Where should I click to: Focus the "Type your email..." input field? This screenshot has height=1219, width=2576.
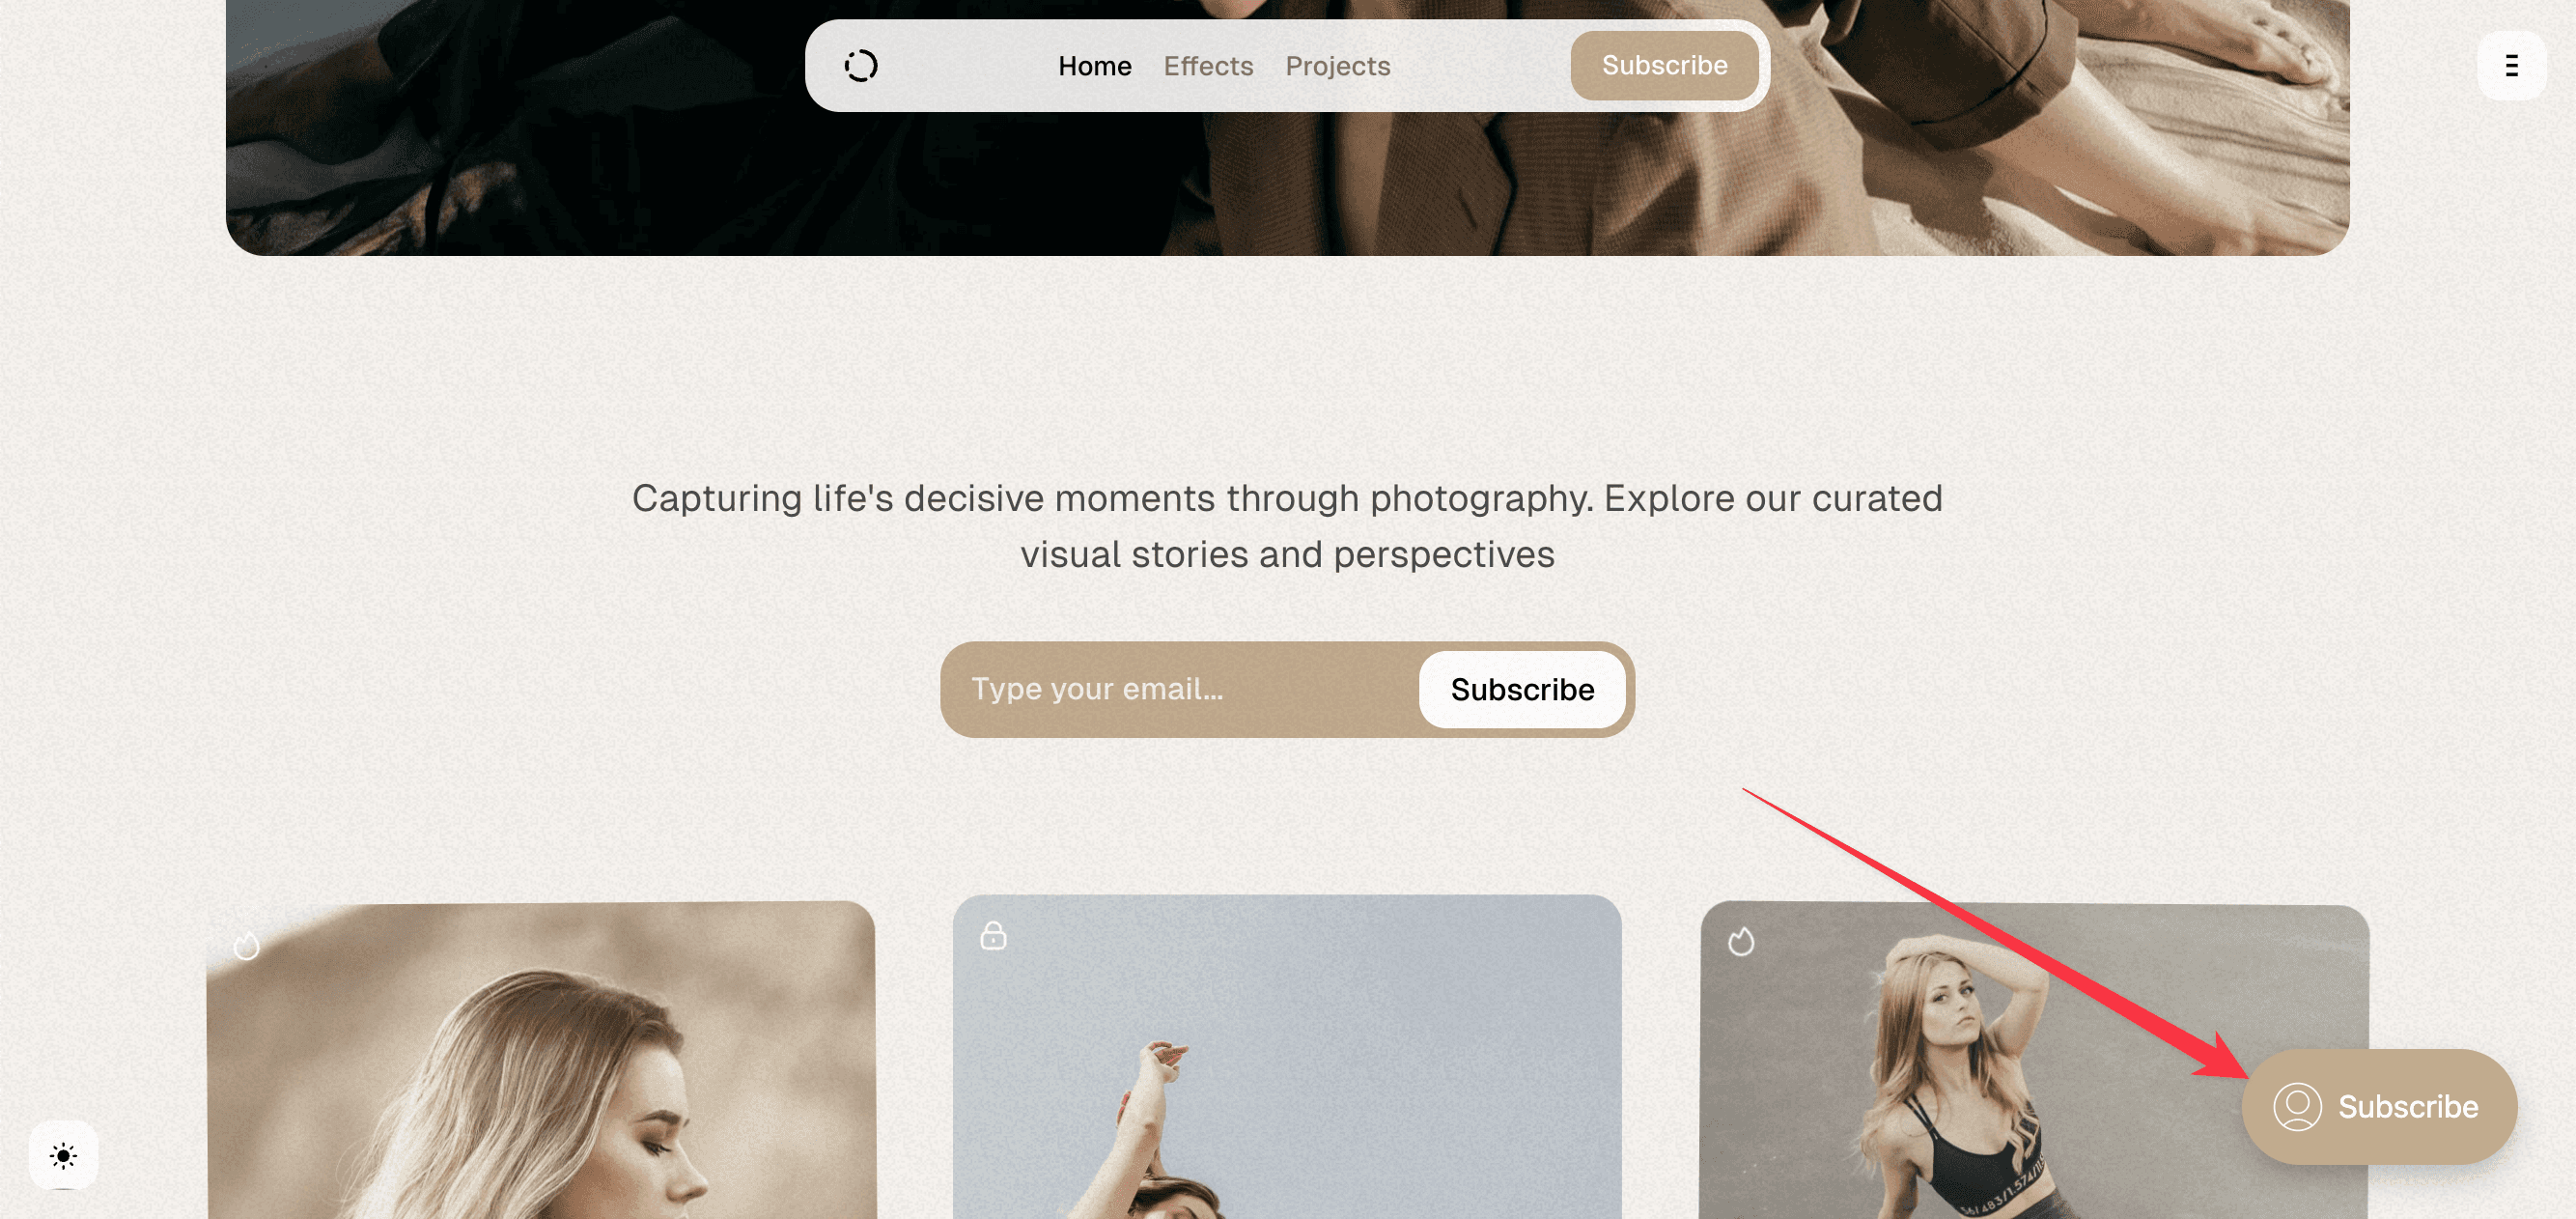pyautogui.click(x=1180, y=690)
